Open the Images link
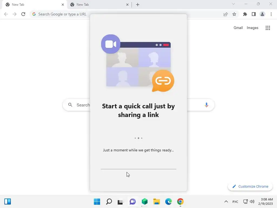Viewport: 277px width, 208px height. coord(252,28)
